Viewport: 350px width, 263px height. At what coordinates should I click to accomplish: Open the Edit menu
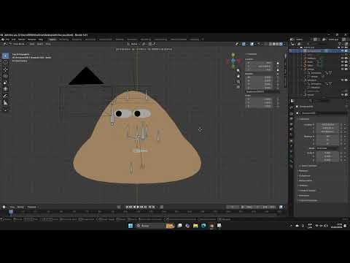pyautogui.click(x=14, y=39)
